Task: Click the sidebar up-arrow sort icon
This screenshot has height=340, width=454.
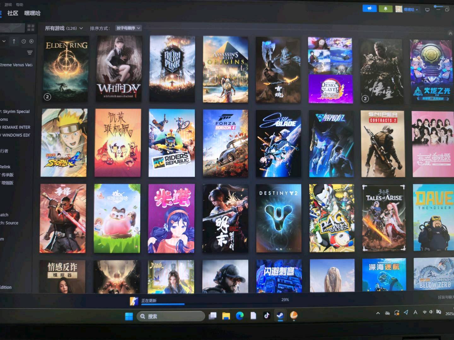Action: tap(14, 41)
